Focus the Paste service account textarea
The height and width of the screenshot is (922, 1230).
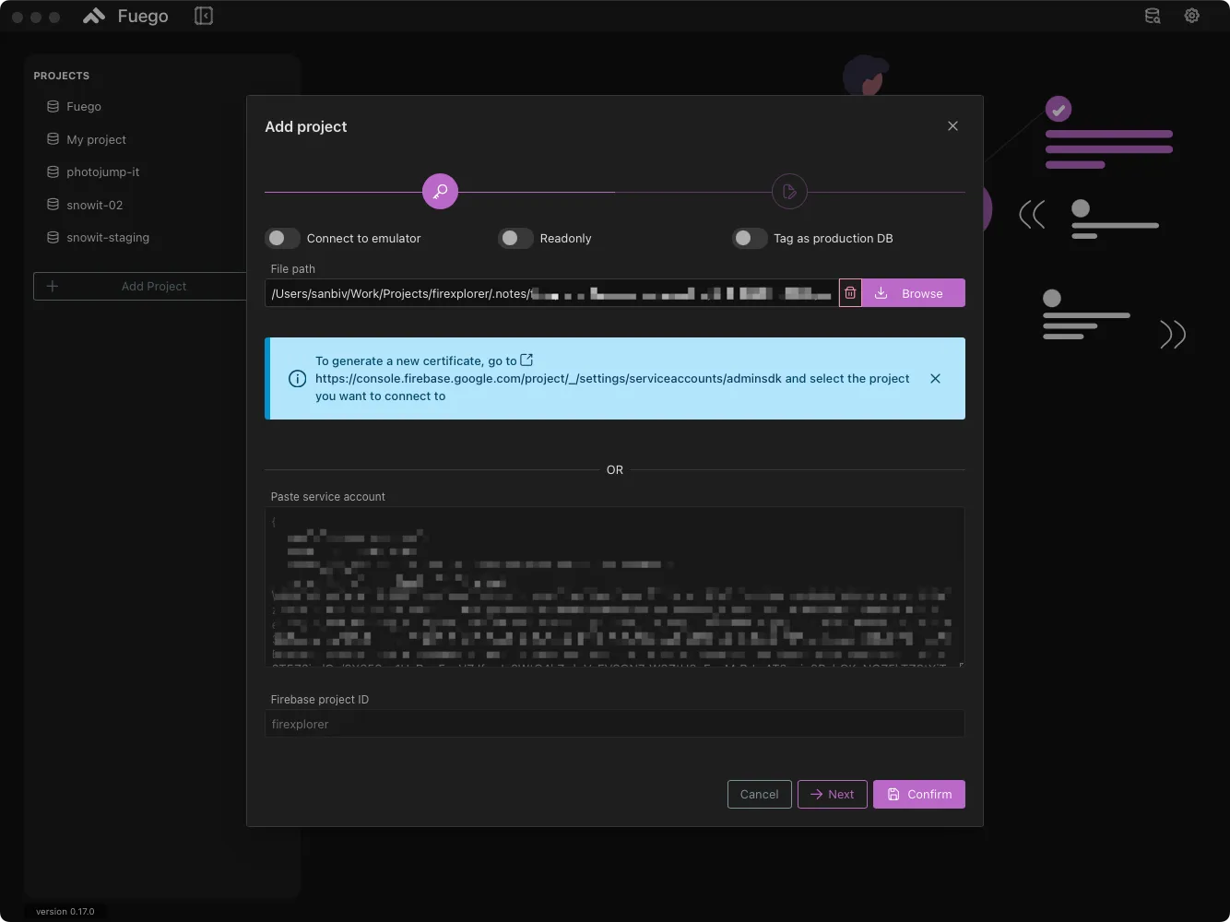[x=615, y=586]
